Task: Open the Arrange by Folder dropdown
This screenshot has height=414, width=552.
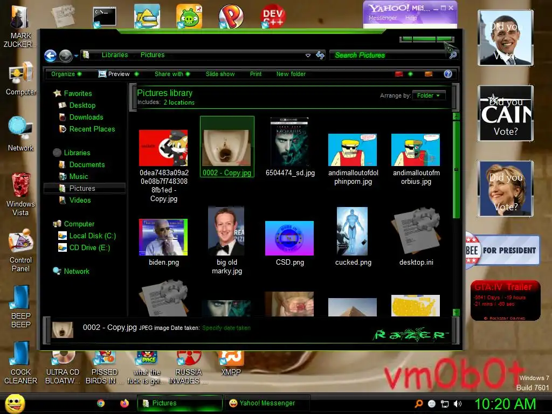Action: pos(429,95)
